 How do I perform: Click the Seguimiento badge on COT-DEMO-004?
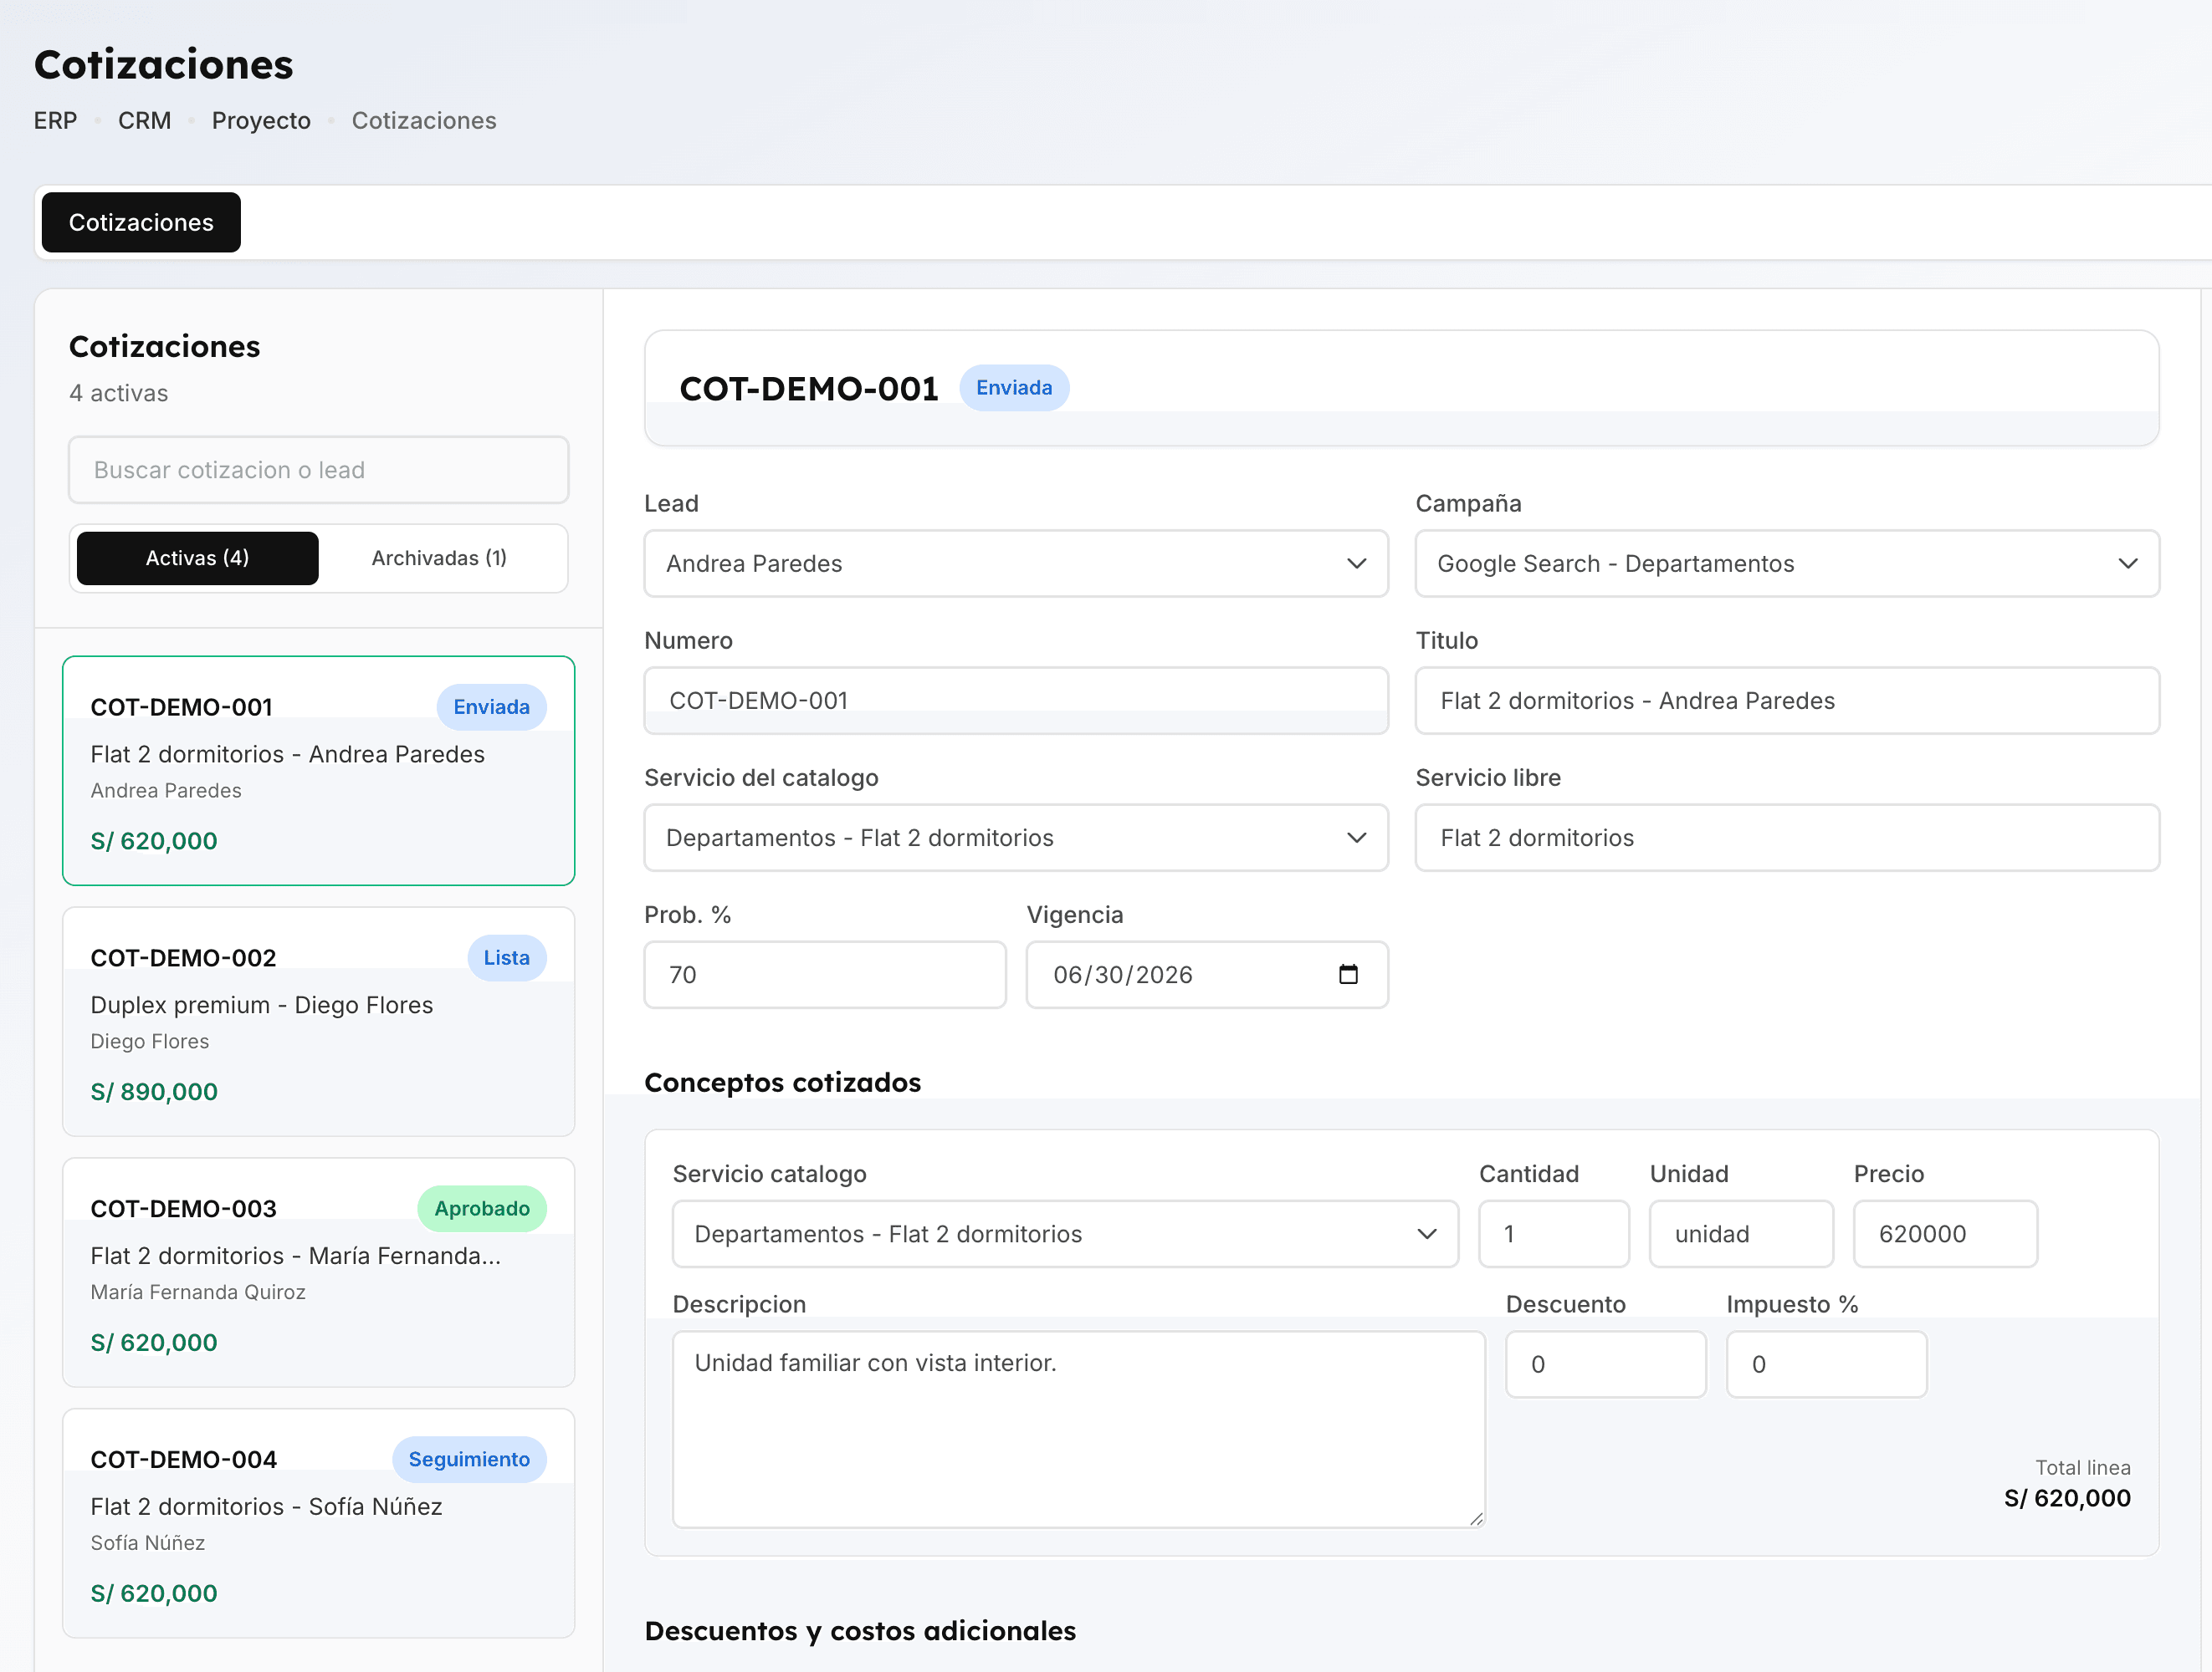tap(469, 1459)
